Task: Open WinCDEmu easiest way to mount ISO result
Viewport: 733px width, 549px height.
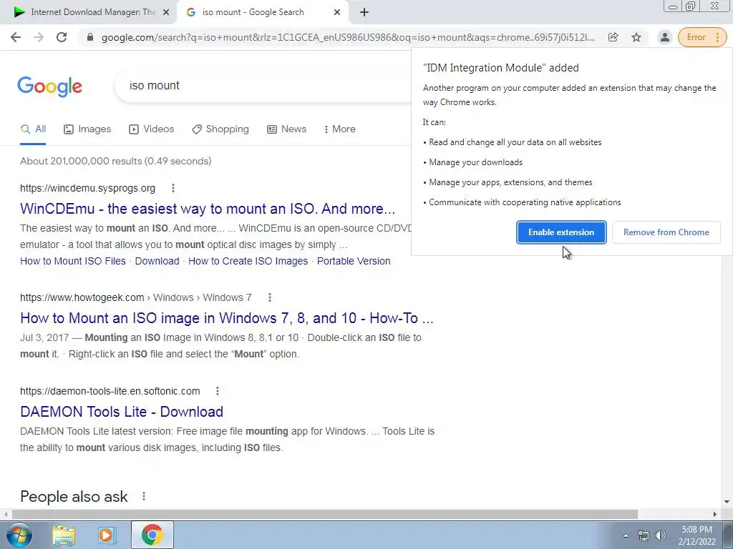Action: (208, 209)
